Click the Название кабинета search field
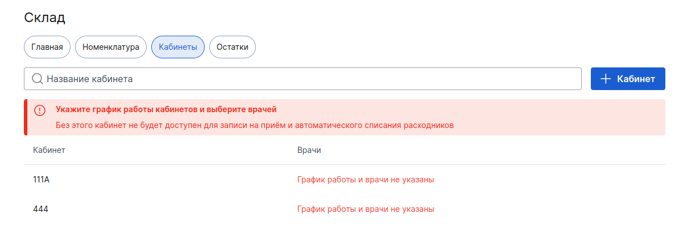Image resolution: width=679 pixels, height=226 pixels. pyautogui.click(x=303, y=79)
